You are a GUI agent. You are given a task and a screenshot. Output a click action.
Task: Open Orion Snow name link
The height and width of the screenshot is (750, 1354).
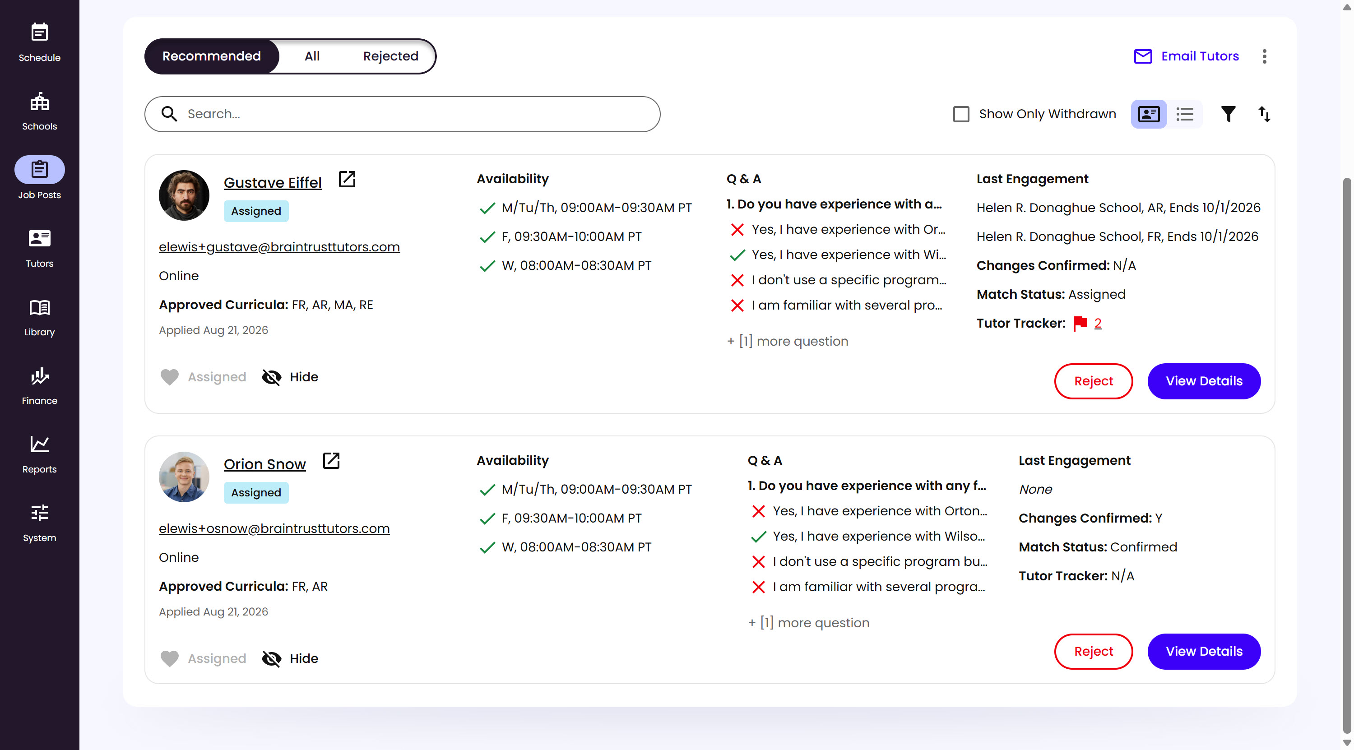(264, 464)
